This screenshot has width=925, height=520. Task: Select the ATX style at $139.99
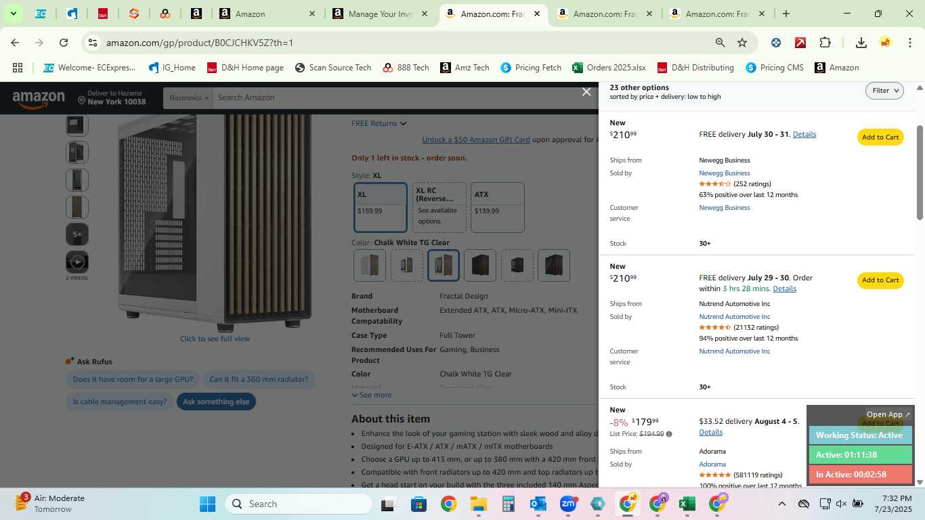tap(498, 207)
